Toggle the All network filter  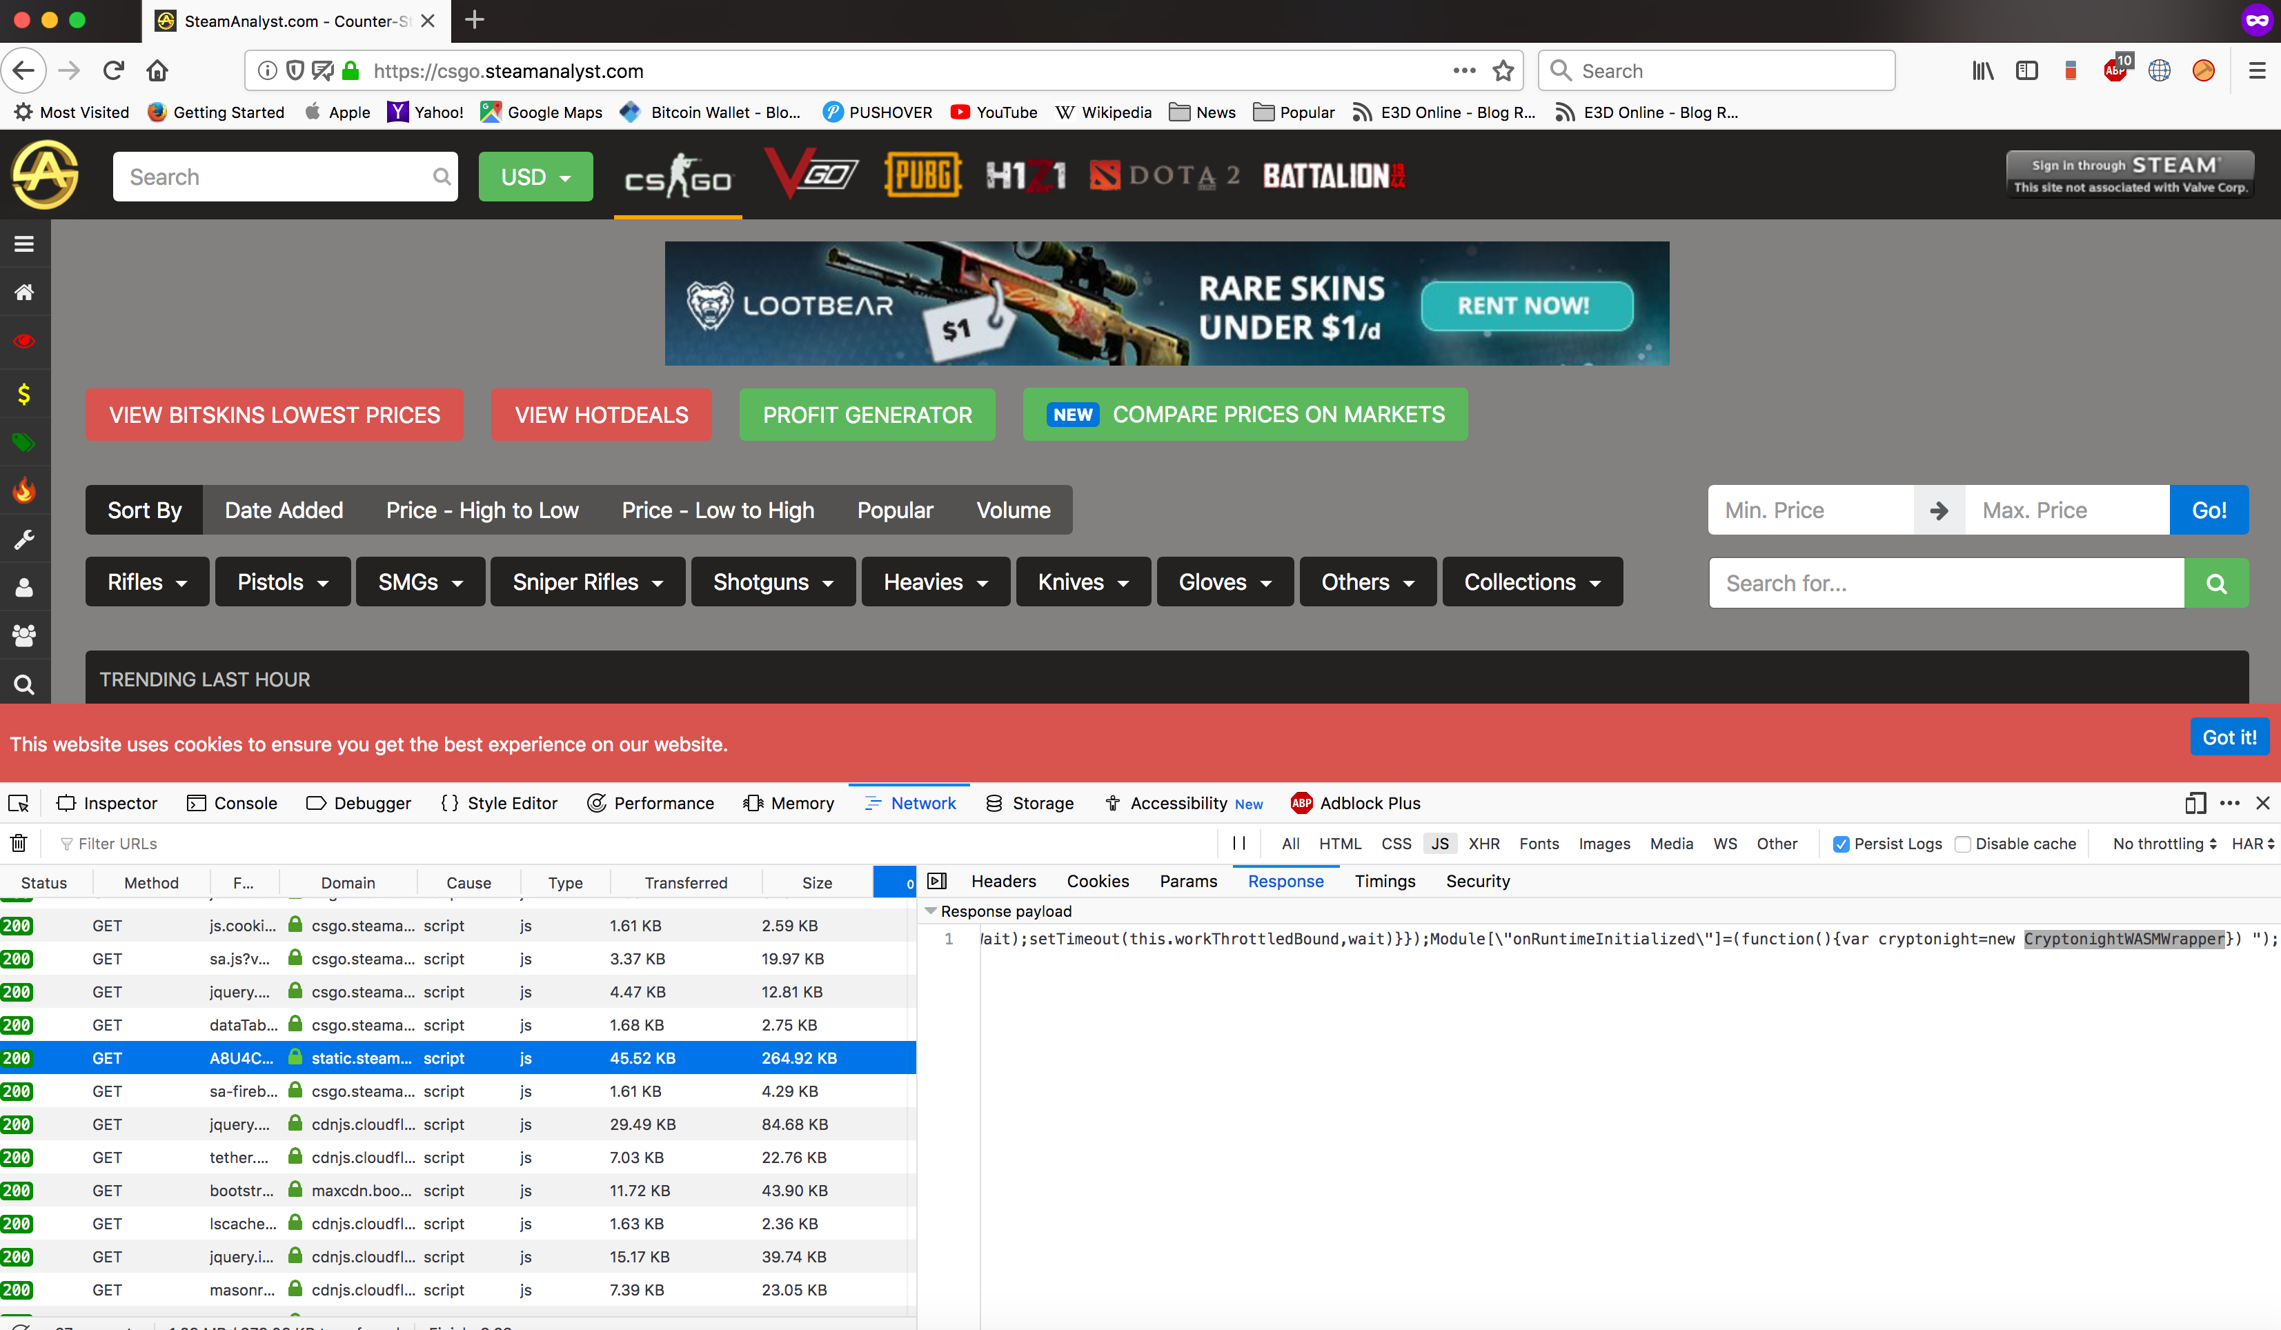click(x=1290, y=843)
